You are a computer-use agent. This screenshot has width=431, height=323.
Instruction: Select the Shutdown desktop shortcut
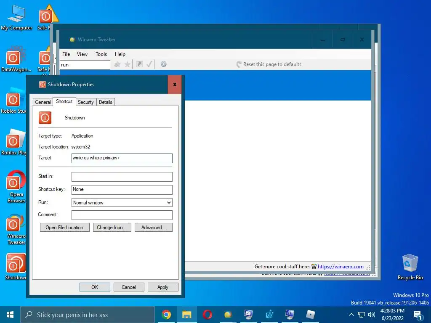click(16, 266)
